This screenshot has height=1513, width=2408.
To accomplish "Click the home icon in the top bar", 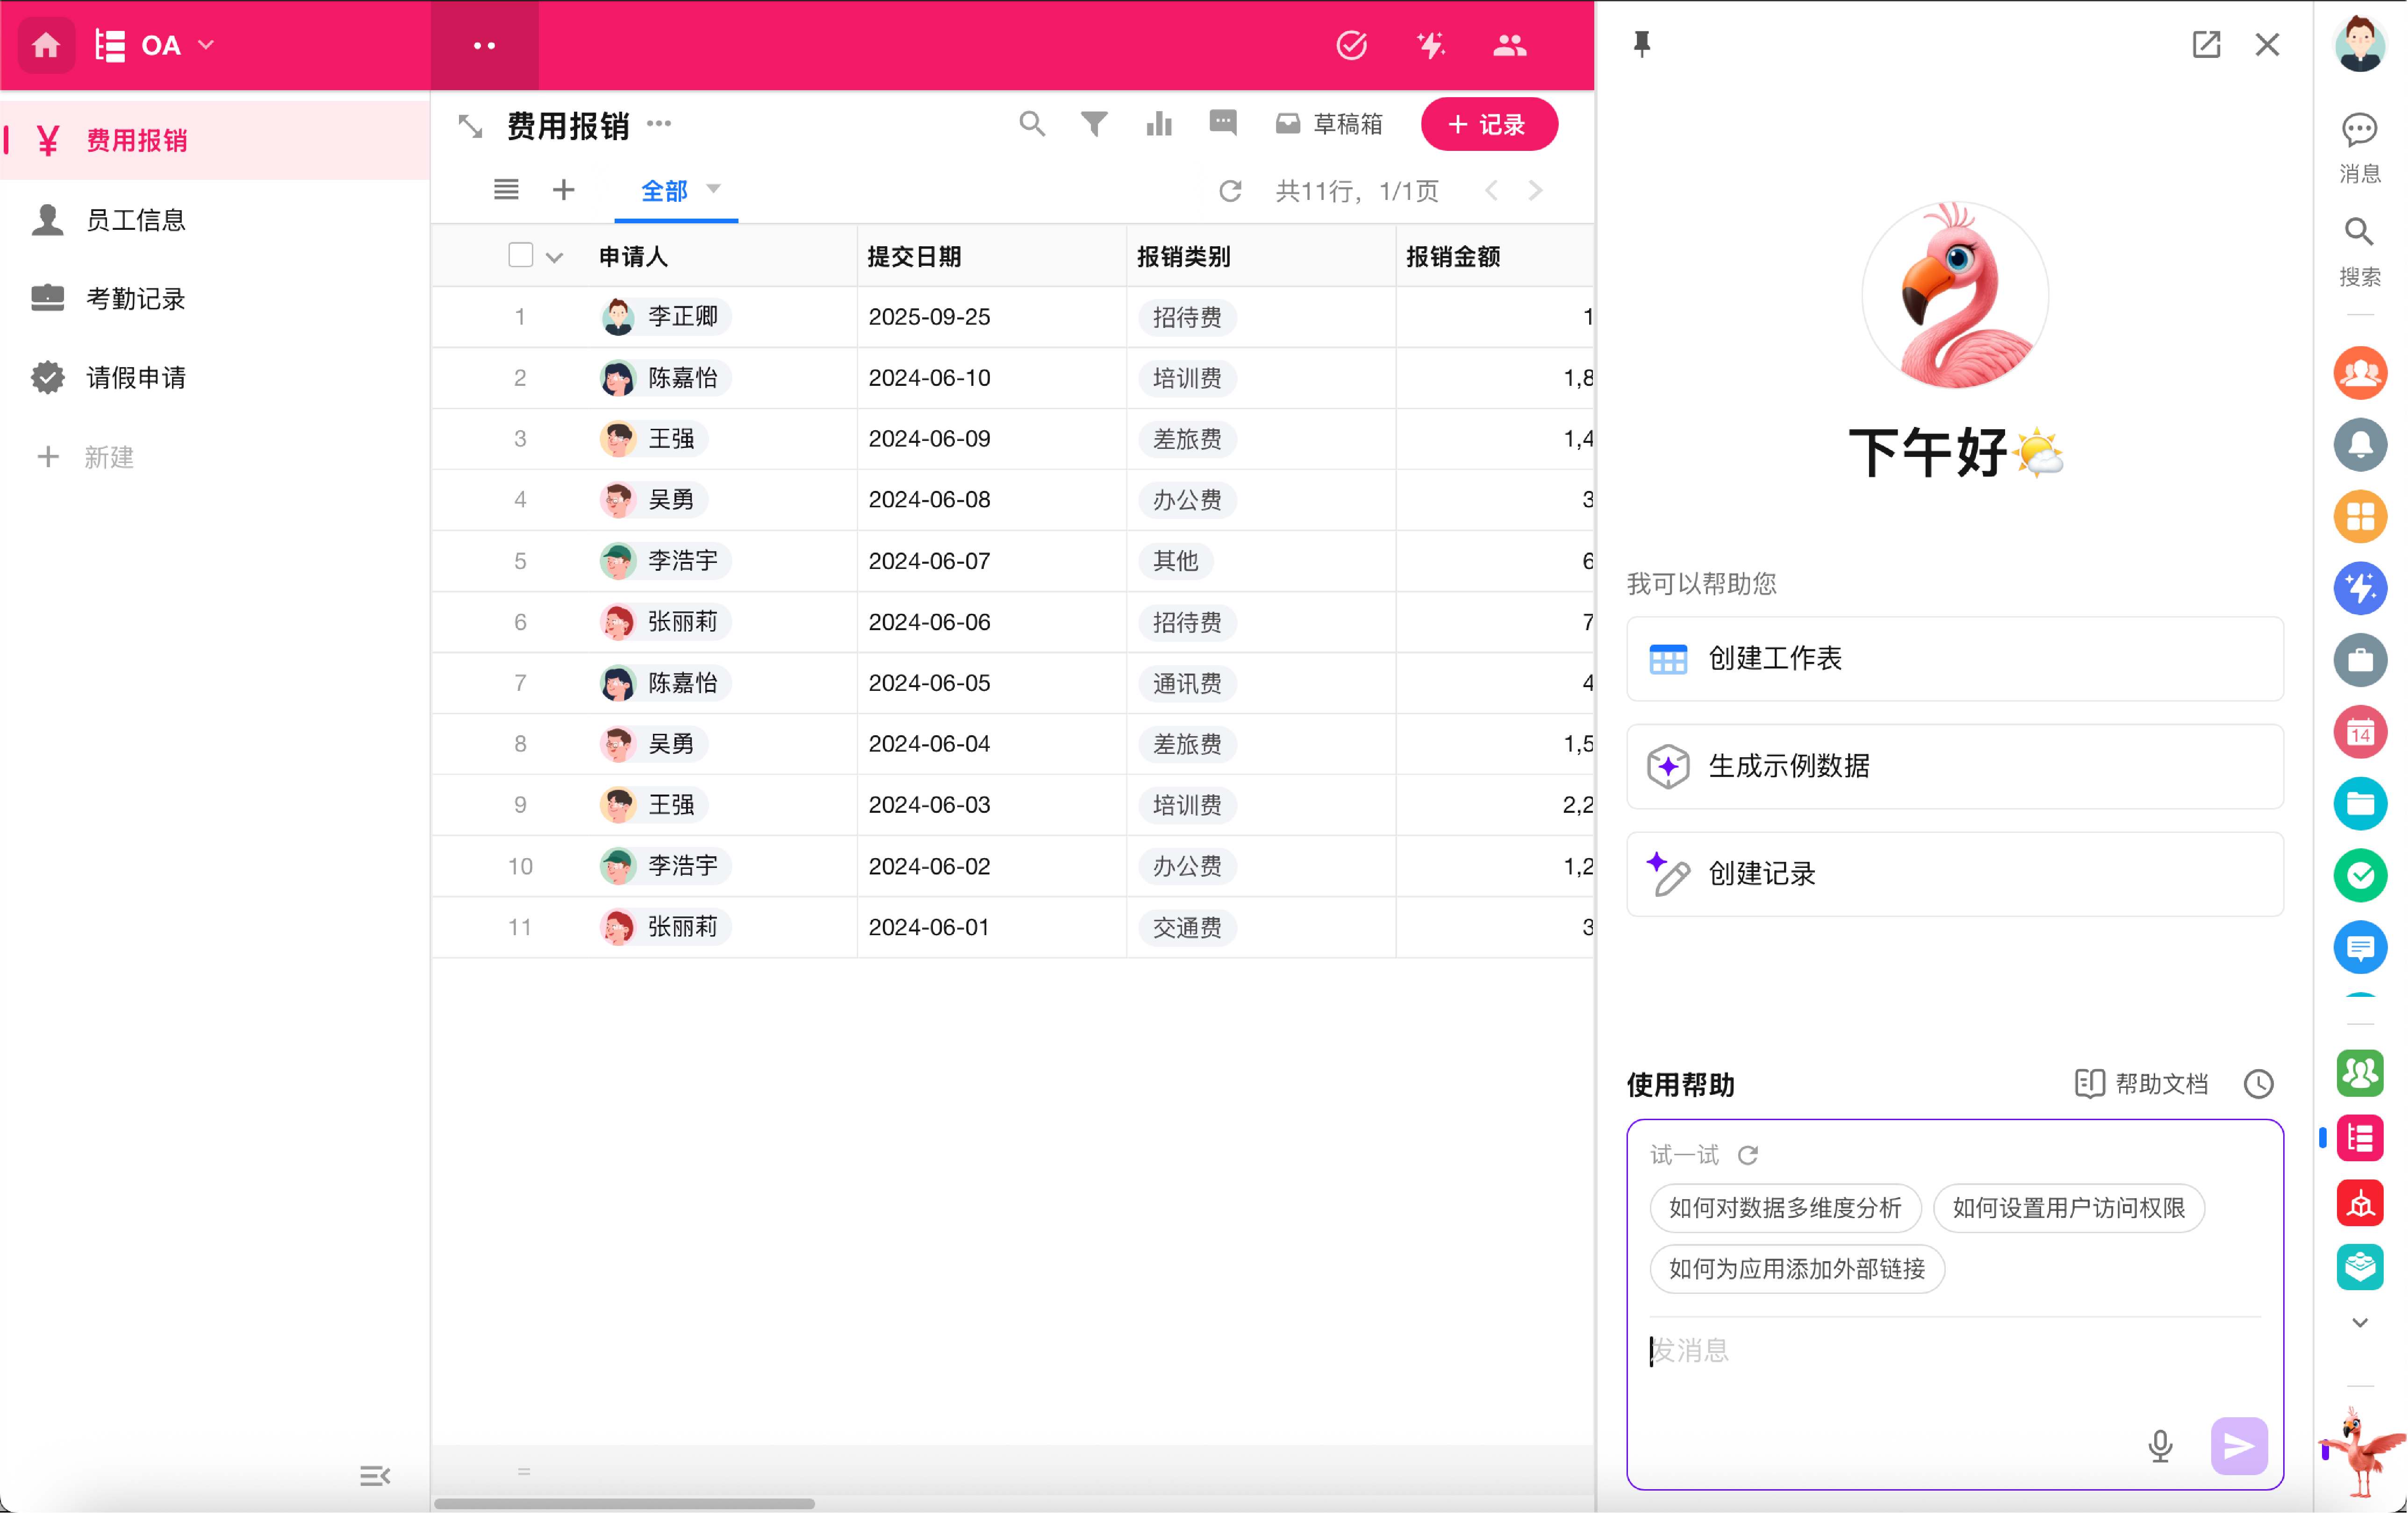I will tap(46, 45).
